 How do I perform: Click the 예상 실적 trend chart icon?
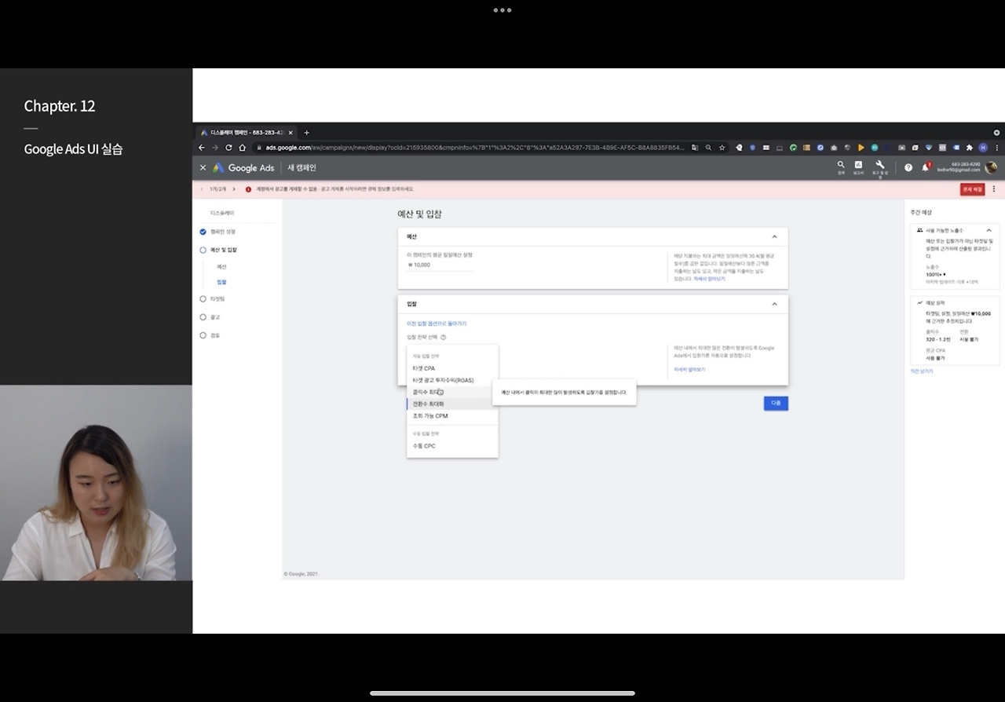919,303
